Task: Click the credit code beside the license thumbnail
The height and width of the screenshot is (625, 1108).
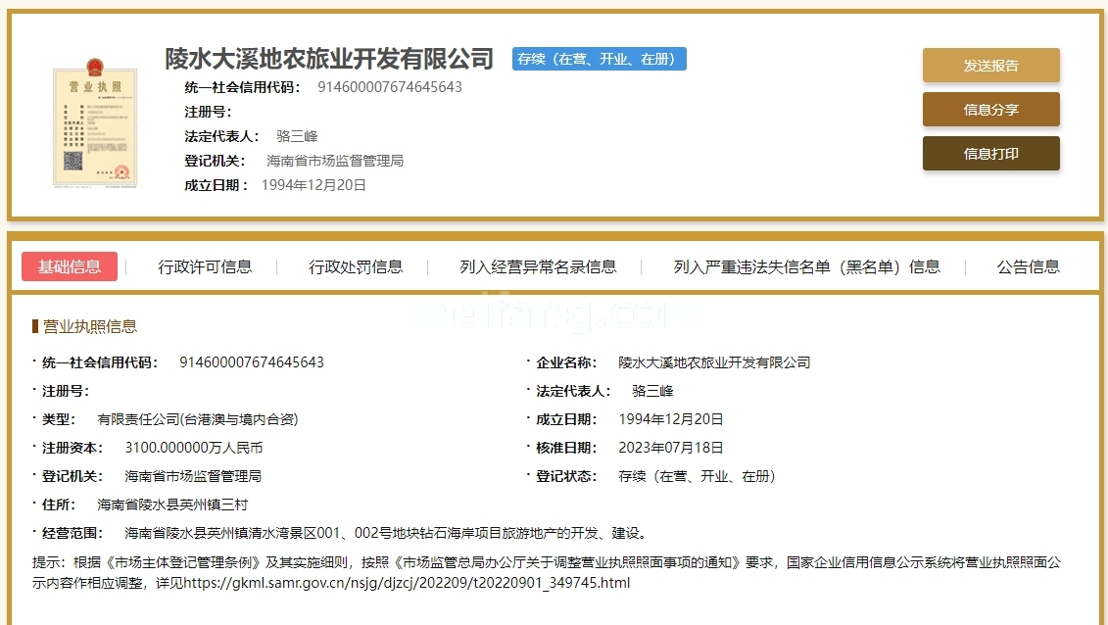Action: (389, 87)
